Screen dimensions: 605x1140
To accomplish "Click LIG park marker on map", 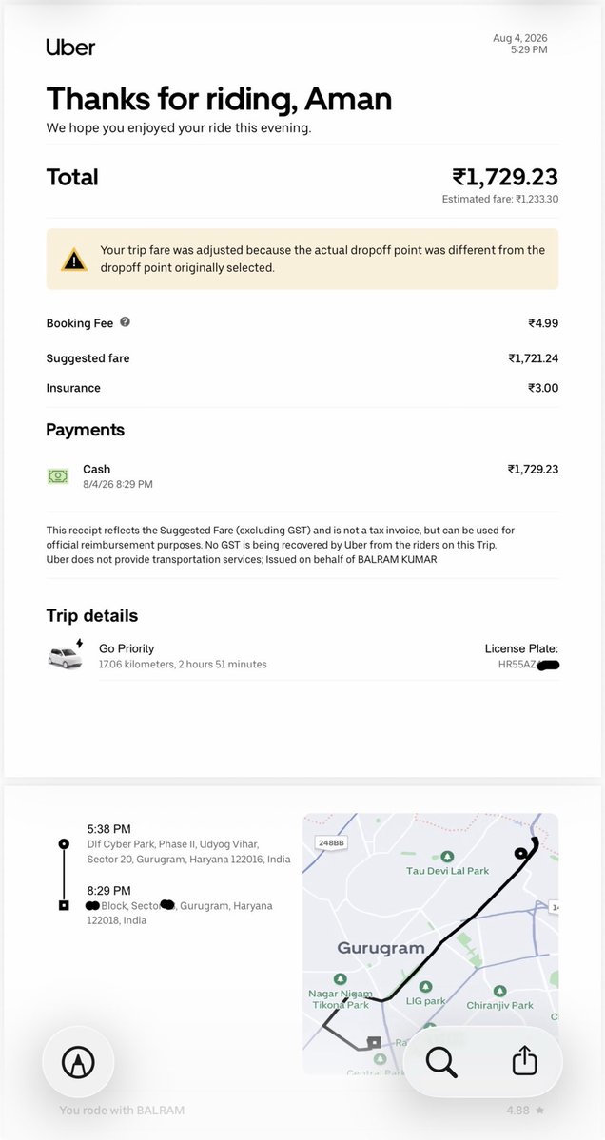I will pyautogui.click(x=425, y=987).
